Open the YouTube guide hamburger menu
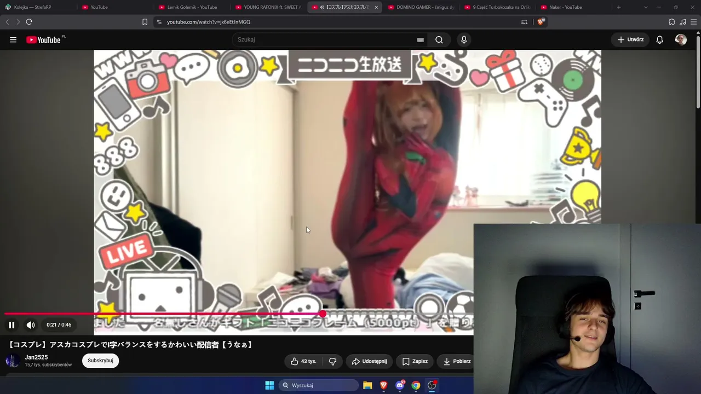 13,39
